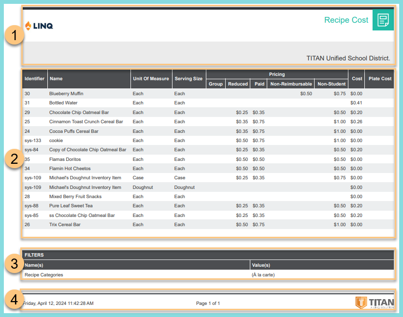Click the teal Recipe Cost document icon

click(383, 20)
